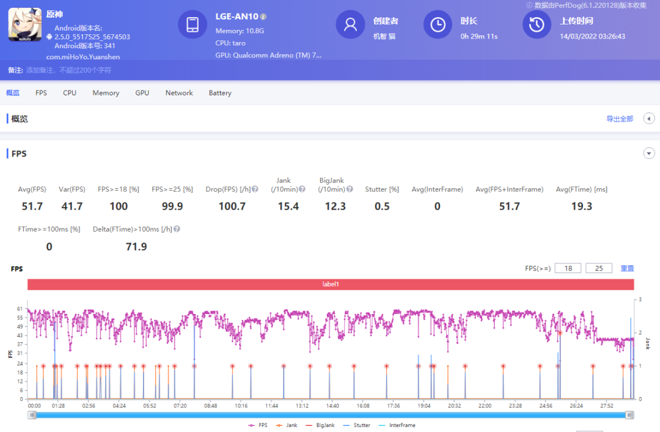Click the upload time history icon
Image resolution: width=660 pixels, height=432 pixels.
click(x=537, y=25)
